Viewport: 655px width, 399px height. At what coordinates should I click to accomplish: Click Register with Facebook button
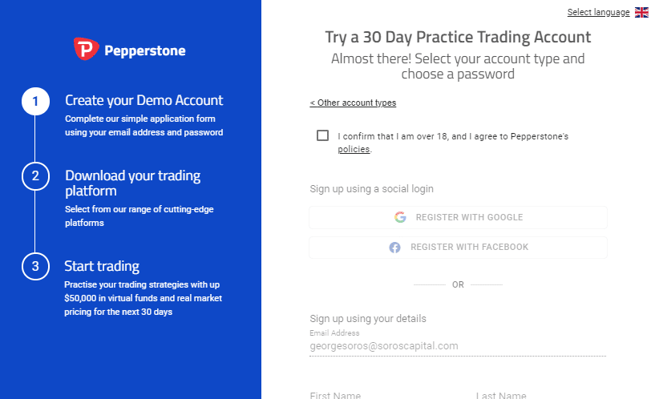pyautogui.click(x=458, y=248)
